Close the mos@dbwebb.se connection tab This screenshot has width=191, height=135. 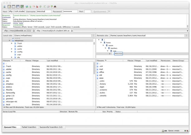(x=34, y=31)
